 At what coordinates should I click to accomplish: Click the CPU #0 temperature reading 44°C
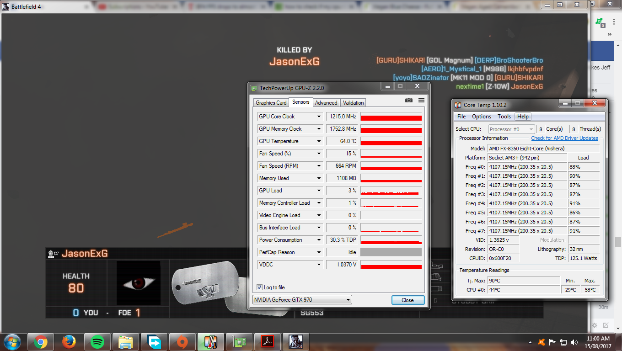(x=524, y=290)
